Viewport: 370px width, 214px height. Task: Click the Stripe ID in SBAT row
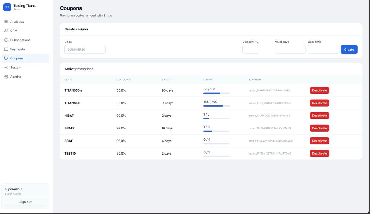click(271, 141)
